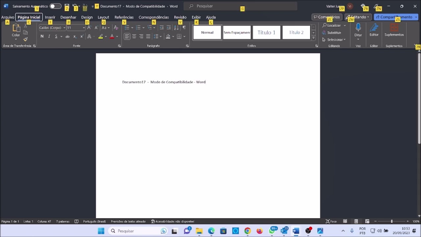Increase paragraph indent

(168, 28)
